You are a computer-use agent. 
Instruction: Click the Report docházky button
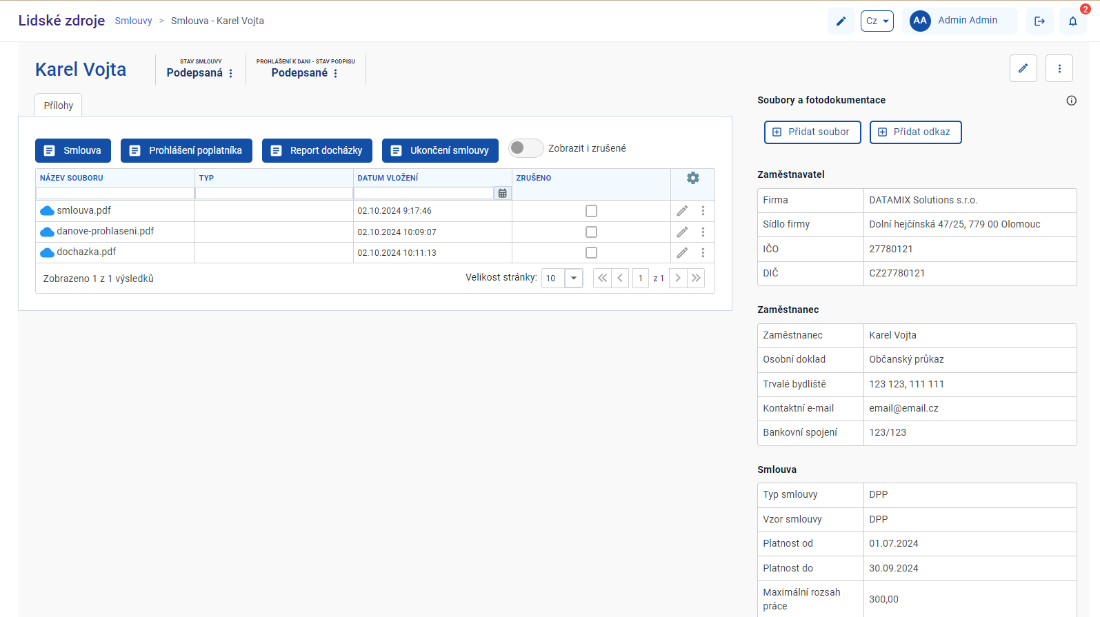(x=317, y=150)
